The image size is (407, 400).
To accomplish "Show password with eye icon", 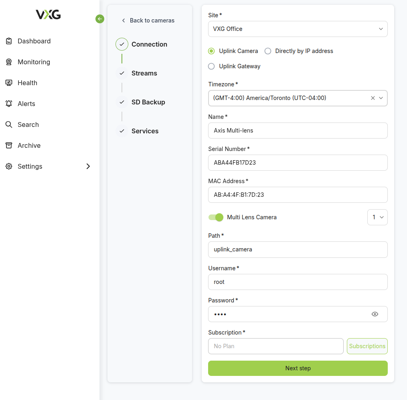I will (375, 314).
